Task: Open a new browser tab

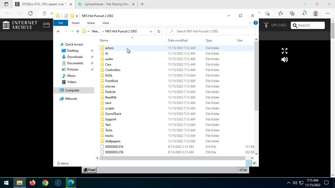Action: pos(142,4)
